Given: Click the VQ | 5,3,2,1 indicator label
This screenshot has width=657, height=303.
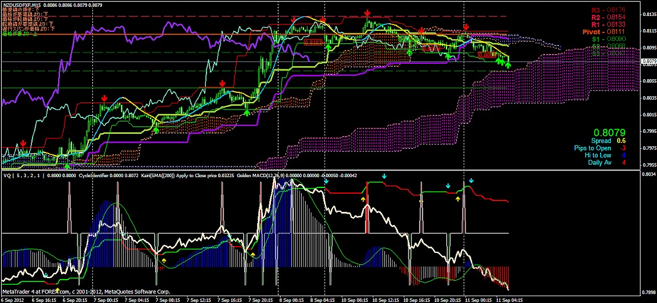Looking at the screenshot, I should pos(22,176).
